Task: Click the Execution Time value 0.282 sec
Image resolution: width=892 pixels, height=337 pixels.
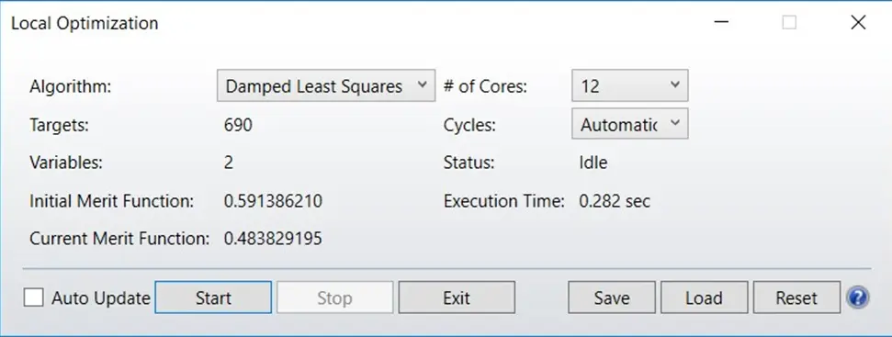Action: [x=615, y=201]
